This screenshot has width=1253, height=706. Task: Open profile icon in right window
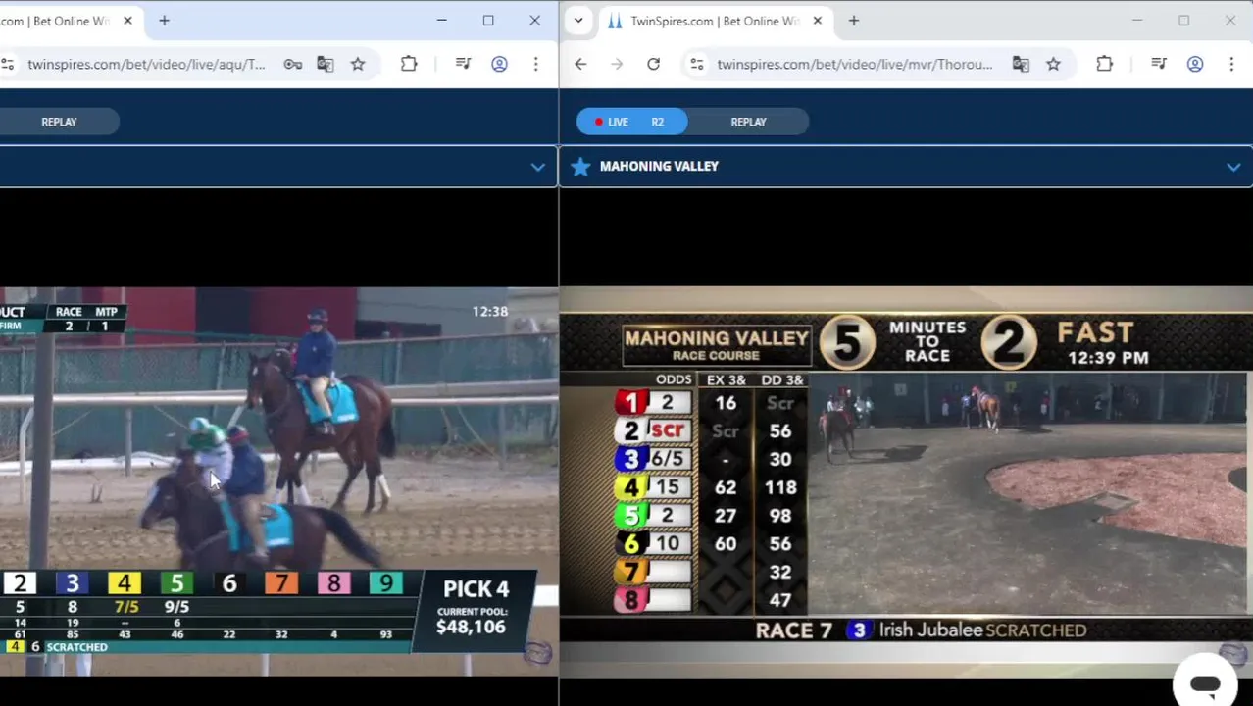[1194, 64]
